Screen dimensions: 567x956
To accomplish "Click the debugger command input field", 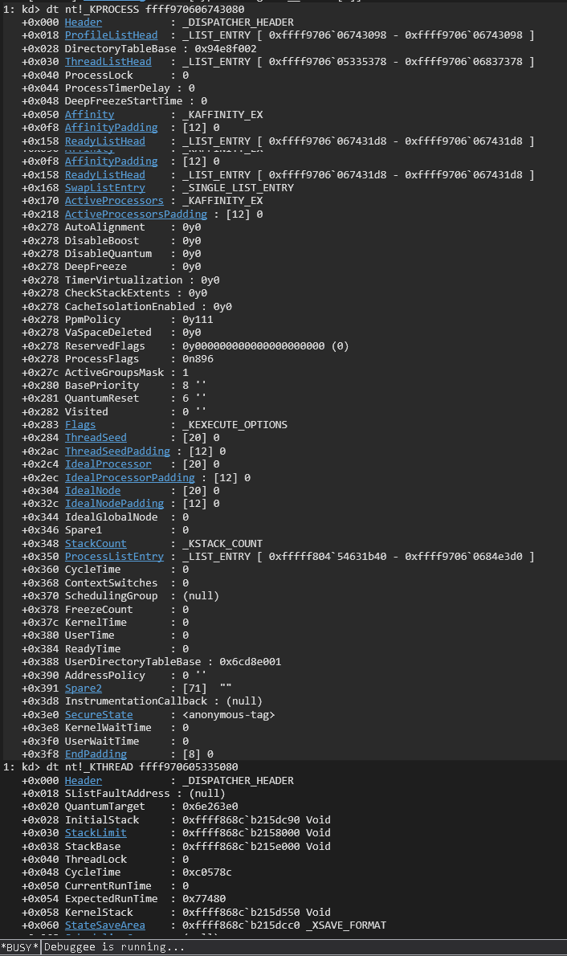I will (304, 947).
